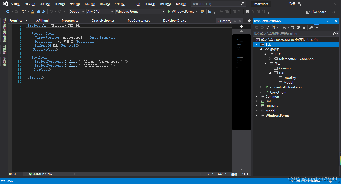Open Properties wrench icon in Solution Explorer
341x184 pixels.
tap(311, 27)
